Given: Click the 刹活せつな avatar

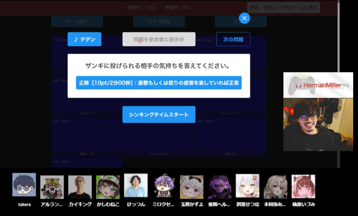Looking at the screenshot, I should coord(247,186).
